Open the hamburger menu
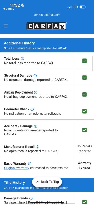The width and height of the screenshot is (94, 205). 6,26
